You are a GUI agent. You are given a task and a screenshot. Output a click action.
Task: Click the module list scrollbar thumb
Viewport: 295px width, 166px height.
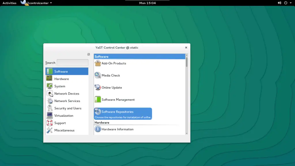187,62
